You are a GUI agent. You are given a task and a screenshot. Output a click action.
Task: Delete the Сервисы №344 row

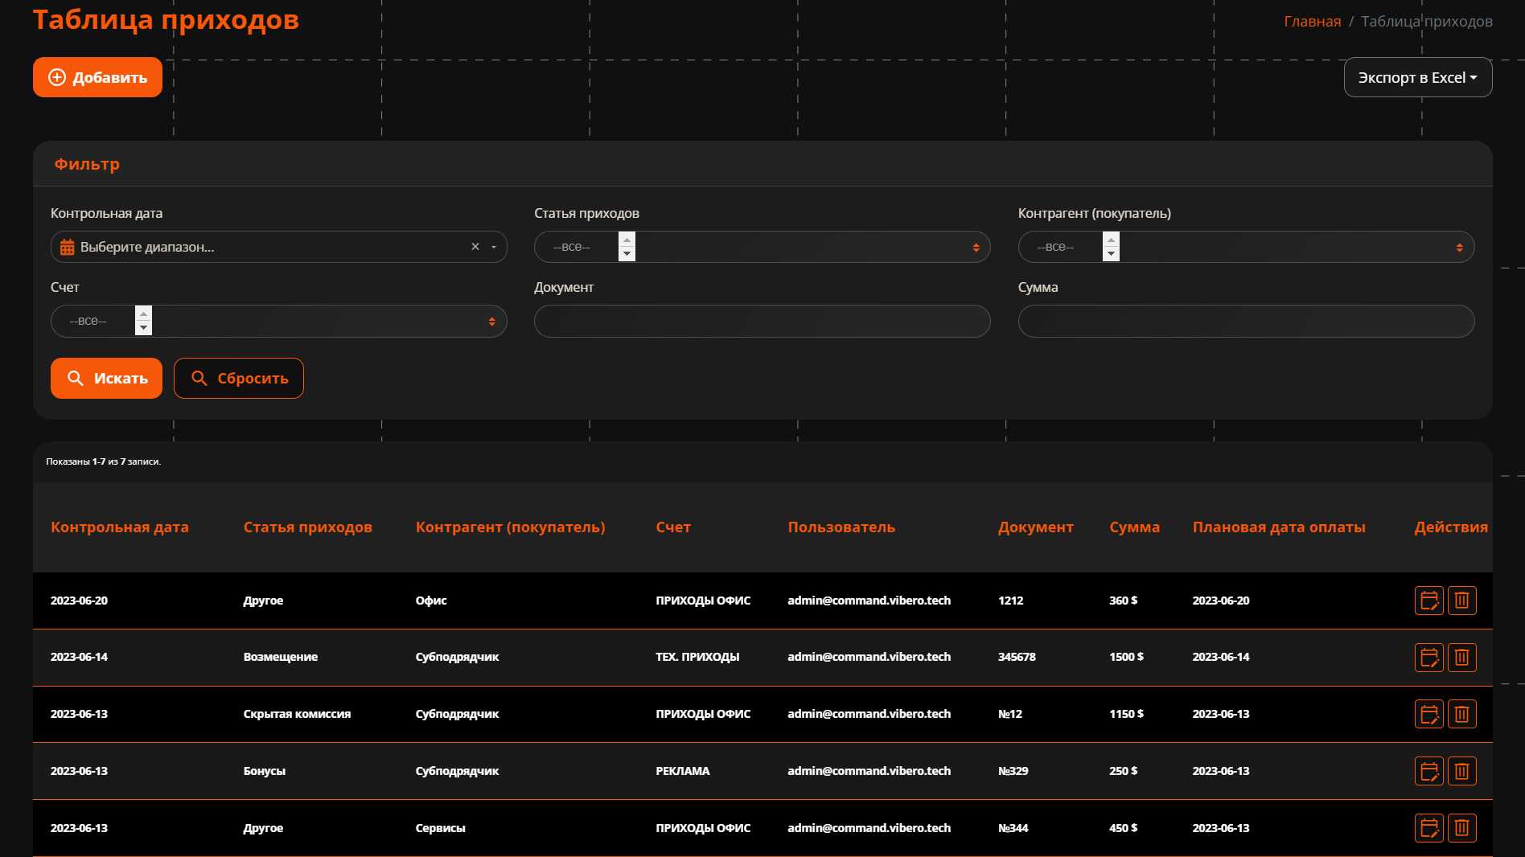tap(1462, 828)
